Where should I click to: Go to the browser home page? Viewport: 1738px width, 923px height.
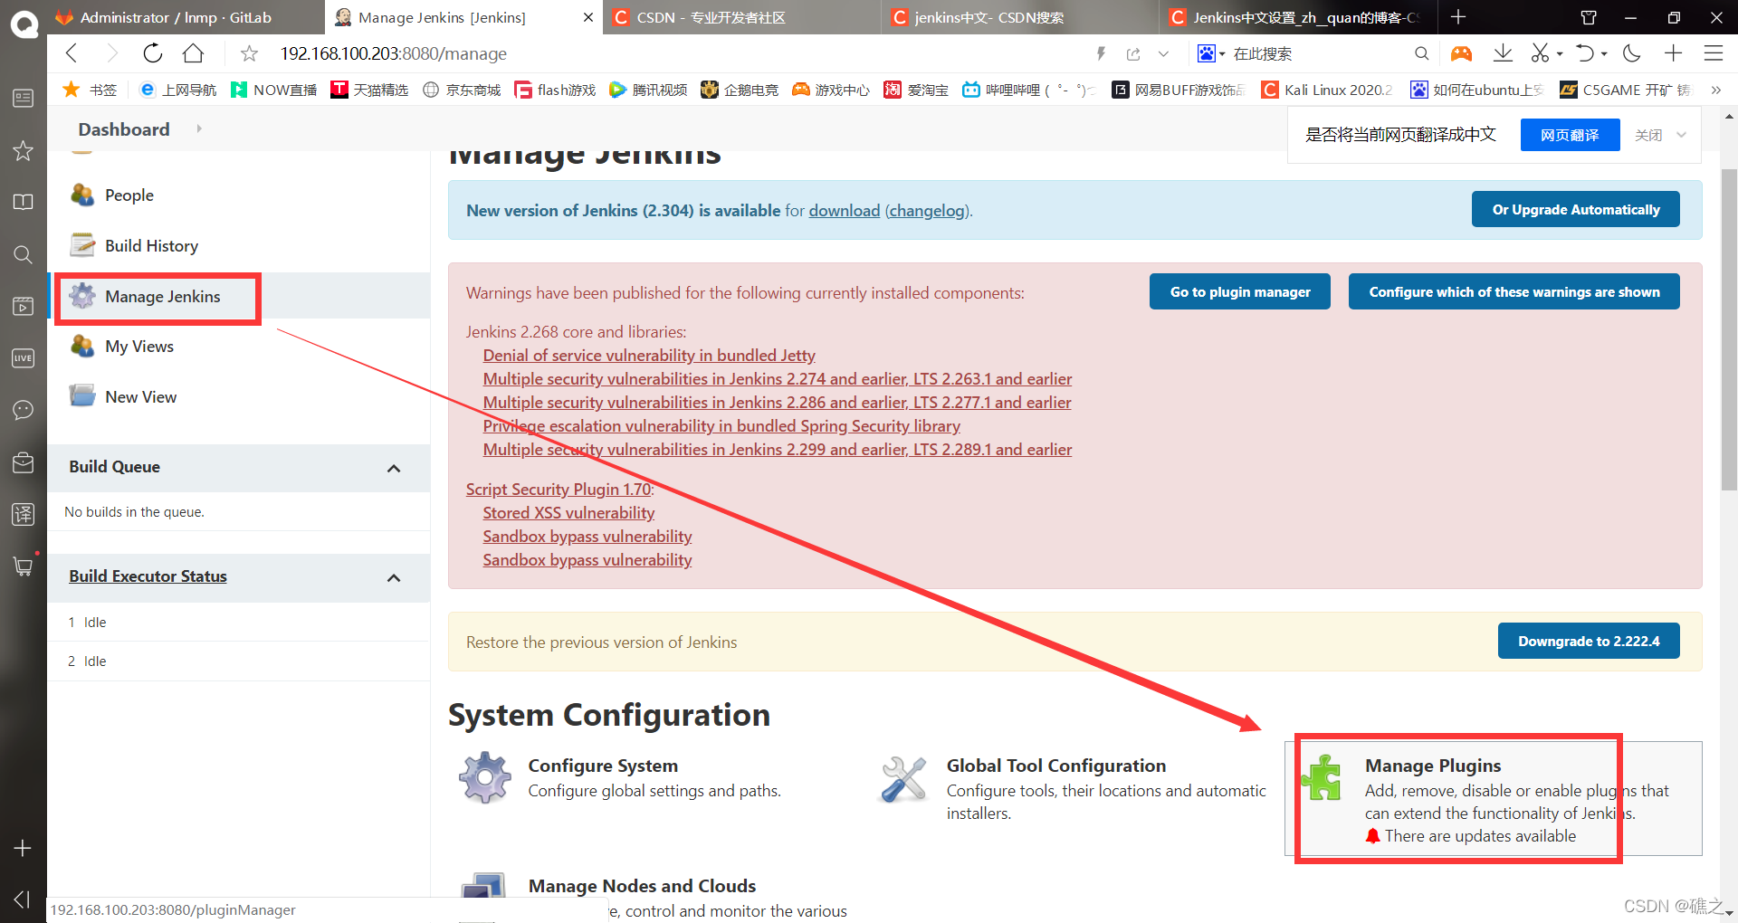tap(193, 53)
